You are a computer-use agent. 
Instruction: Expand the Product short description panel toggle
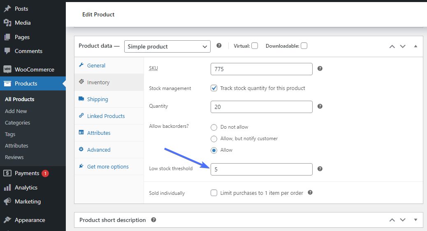point(415,220)
